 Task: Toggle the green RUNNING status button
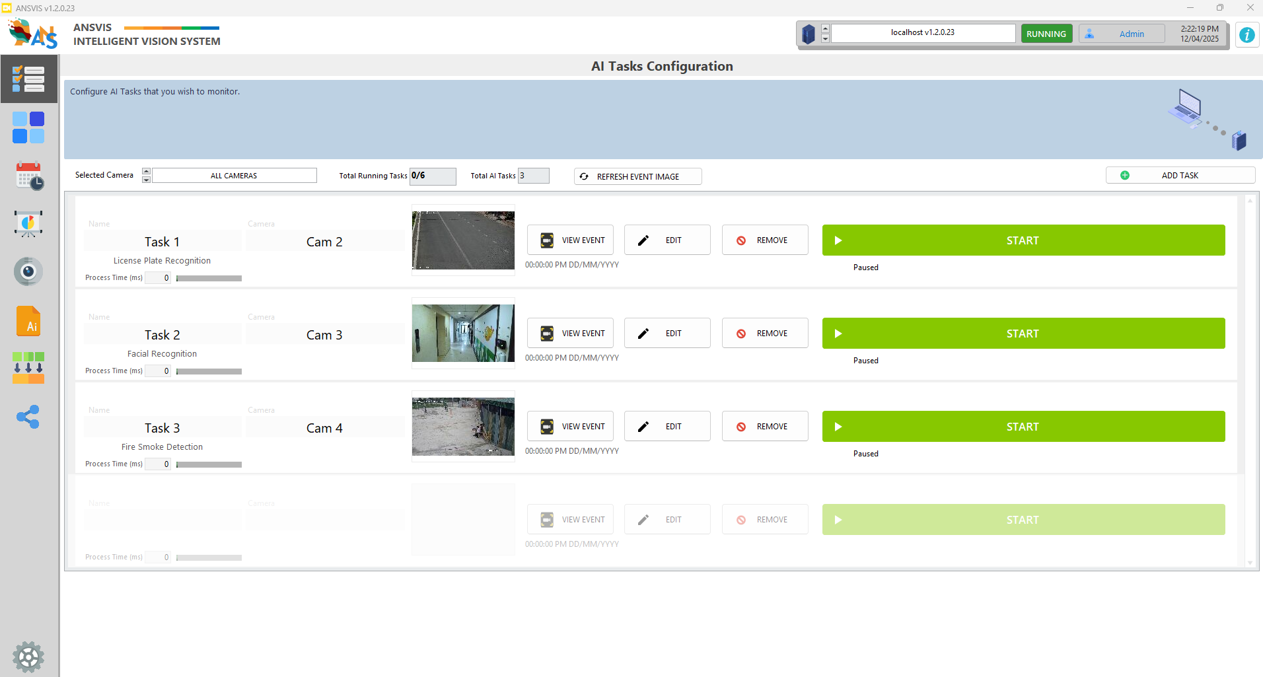(x=1046, y=34)
